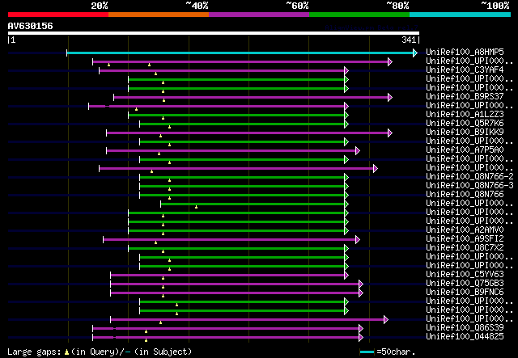Select the purple alignment bar for O44825
Screen dimensions: 518x358
pyautogui.click(x=226, y=338)
